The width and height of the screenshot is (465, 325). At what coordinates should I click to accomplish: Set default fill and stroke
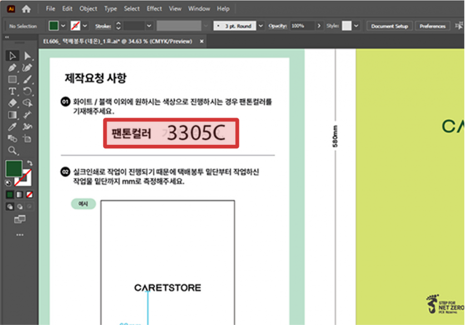tap(8, 183)
